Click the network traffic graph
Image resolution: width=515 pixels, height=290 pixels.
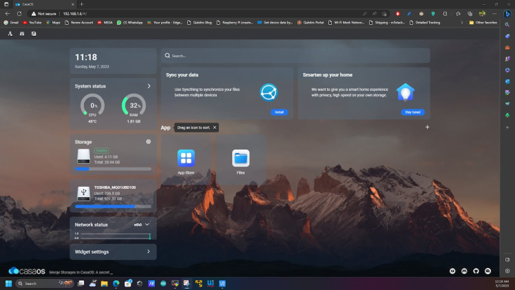(113, 236)
